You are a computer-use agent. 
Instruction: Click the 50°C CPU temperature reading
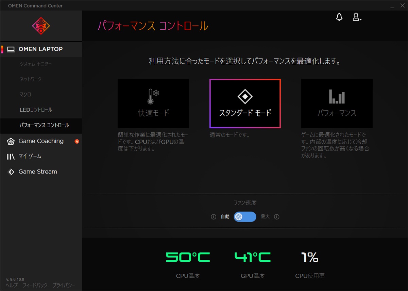point(188,257)
